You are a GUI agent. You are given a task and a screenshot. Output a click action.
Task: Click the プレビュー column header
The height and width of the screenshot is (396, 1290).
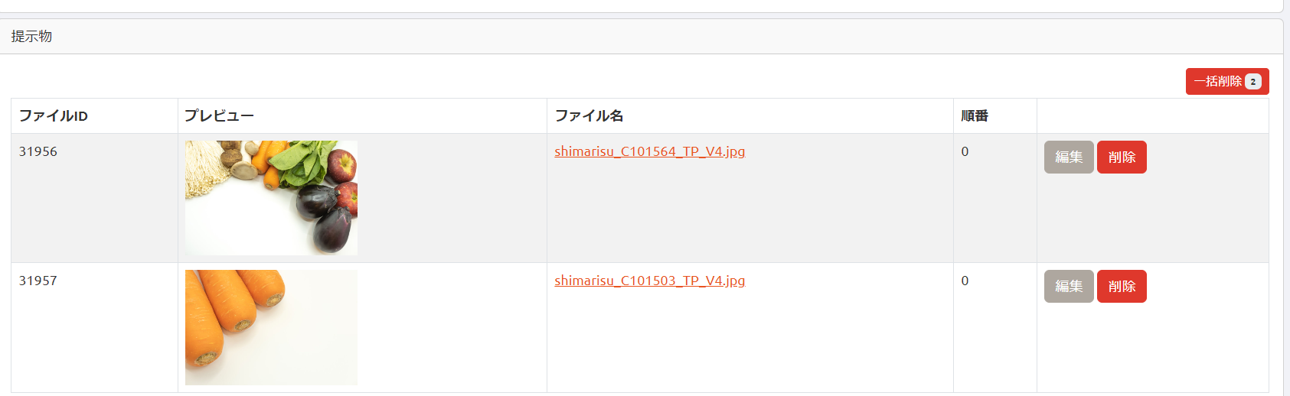pyautogui.click(x=219, y=116)
